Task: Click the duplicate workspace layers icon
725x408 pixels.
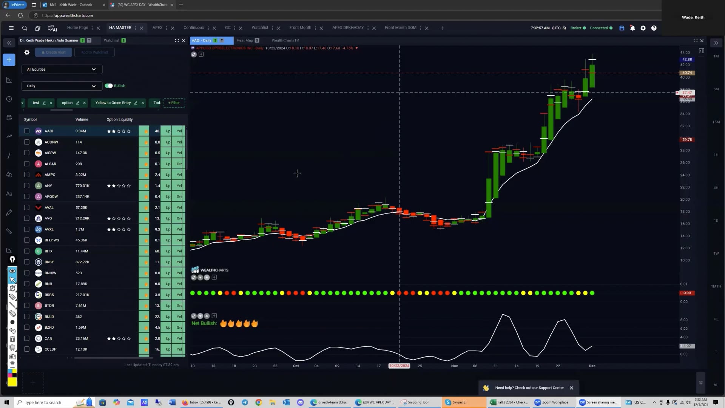Action: coord(38,28)
